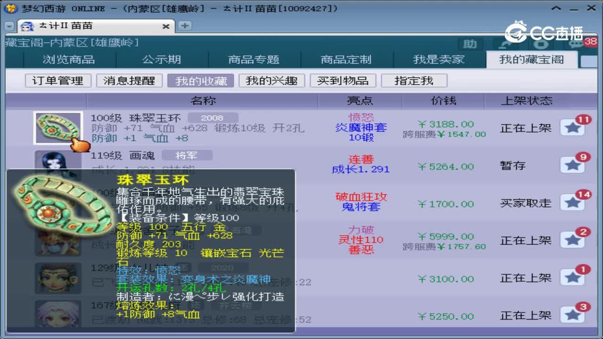
Task: Select the 我是卖家 tab
Action: tap(439, 59)
